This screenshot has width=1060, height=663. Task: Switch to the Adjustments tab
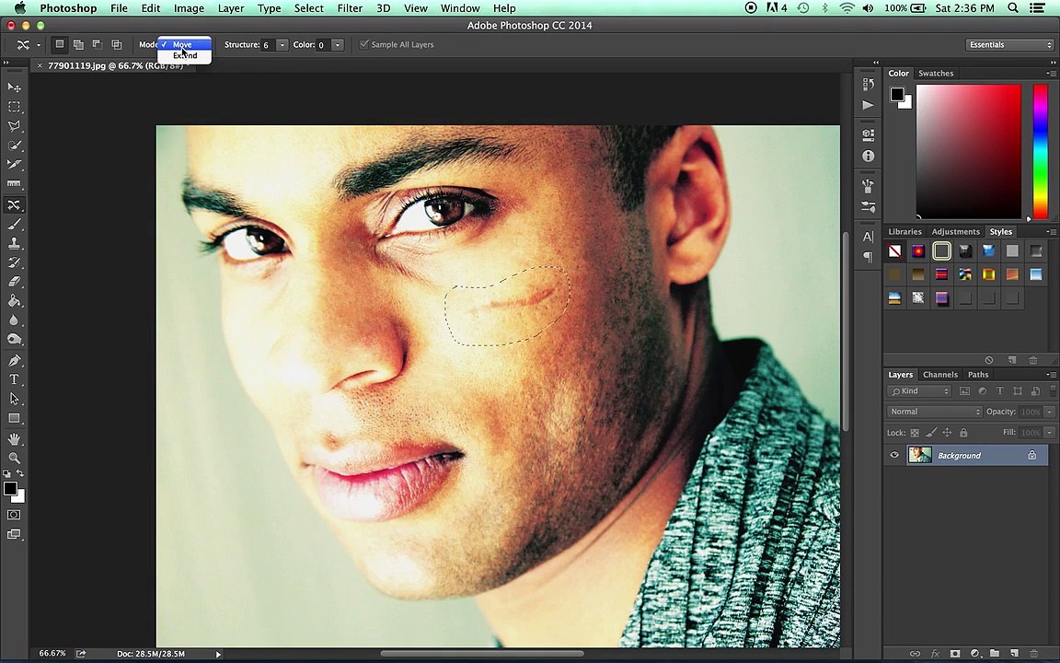[955, 231]
